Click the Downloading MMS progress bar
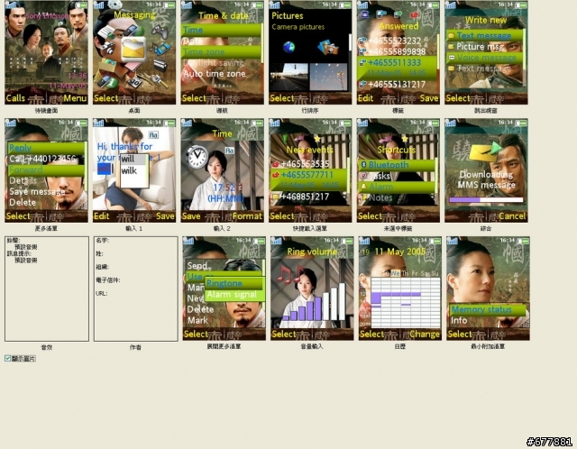577x449 pixels. [486, 200]
